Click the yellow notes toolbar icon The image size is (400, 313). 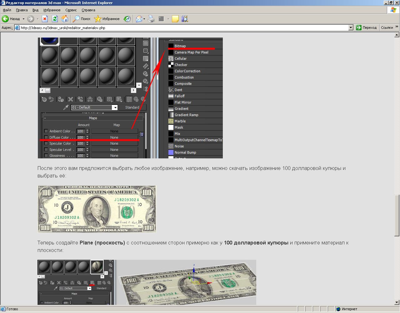(175, 19)
